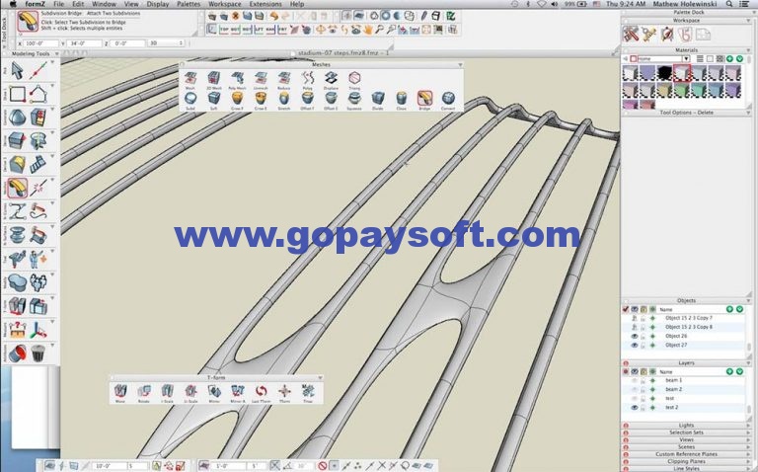Select the Soft tool in Meshes palette
The width and height of the screenshot is (758, 472).
[213, 98]
